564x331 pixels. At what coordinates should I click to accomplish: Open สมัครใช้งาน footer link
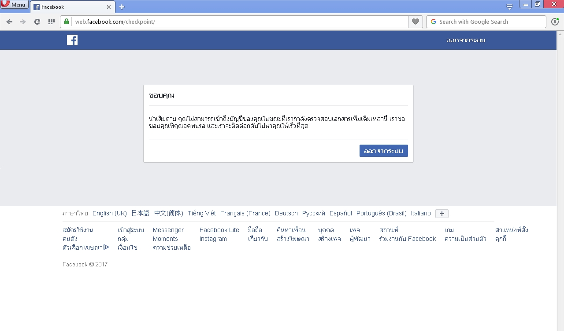click(x=78, y=230)
